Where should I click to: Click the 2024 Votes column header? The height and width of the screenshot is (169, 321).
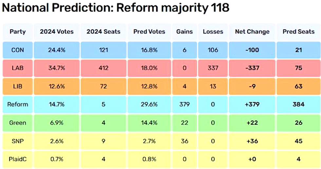(x=57, y=32)
